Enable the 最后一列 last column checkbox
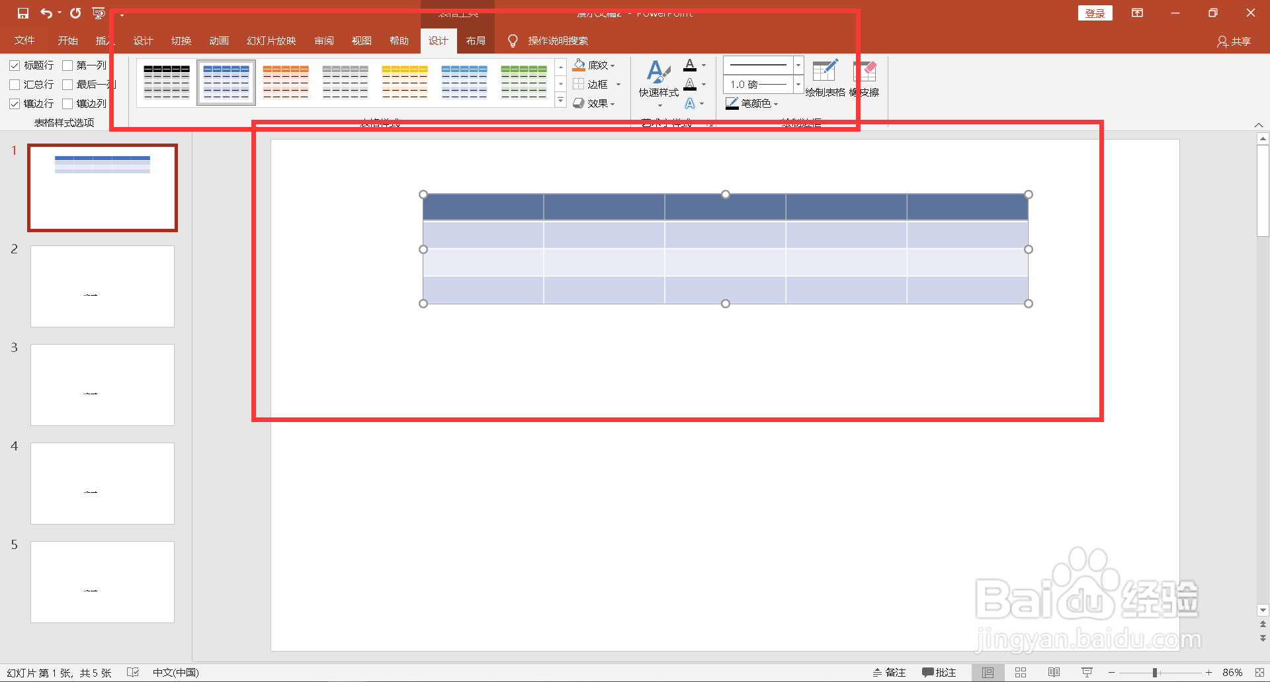Screen dimensions: 1270x682 (x=67, y=85)
